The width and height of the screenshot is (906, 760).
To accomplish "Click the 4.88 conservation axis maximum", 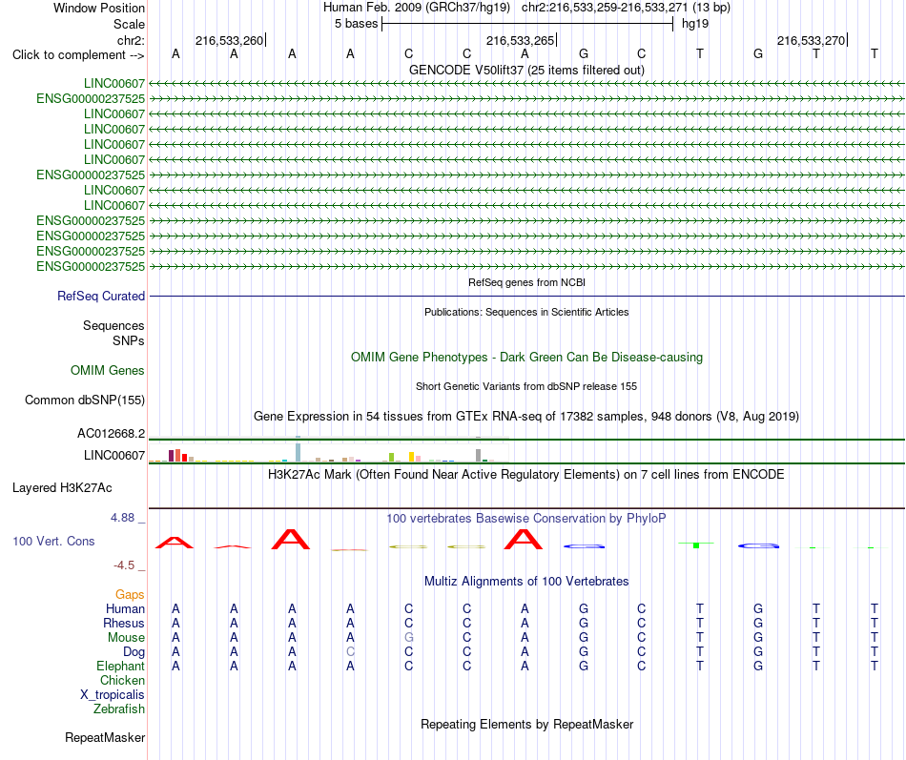I will click(123, 518).
